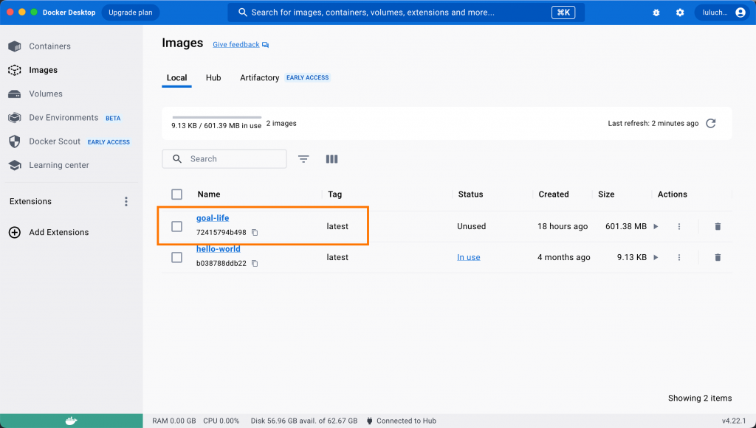Click Add Extensions

[x=59, y=232]
